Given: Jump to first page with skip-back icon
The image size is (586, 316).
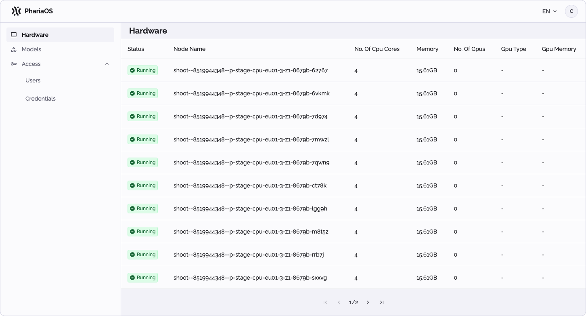Looking at the screenshot, I should point(325,302).
